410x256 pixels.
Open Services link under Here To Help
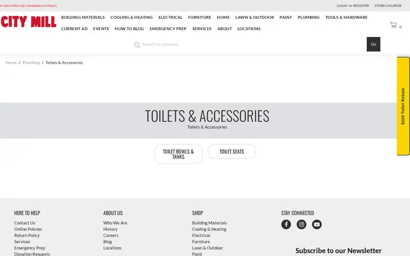(22, 242)
